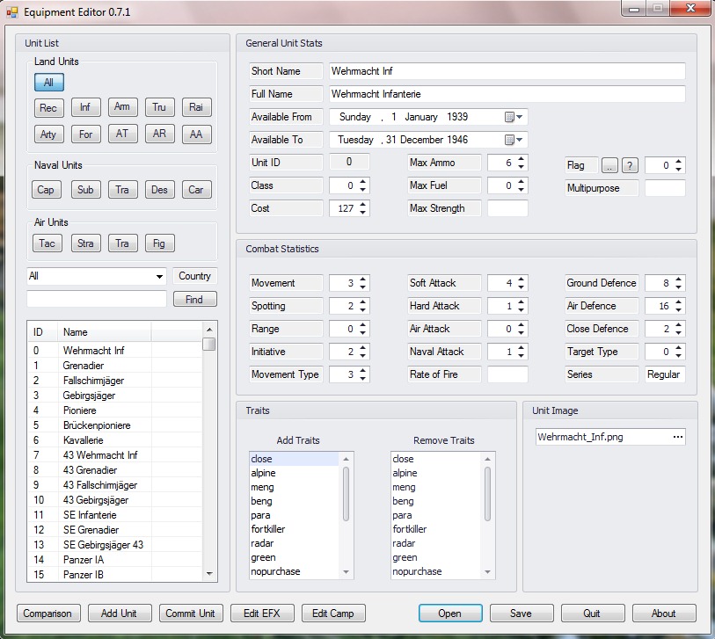Click the Short Name input field
This screenshot has height=639, width=715.
point(507,71)
